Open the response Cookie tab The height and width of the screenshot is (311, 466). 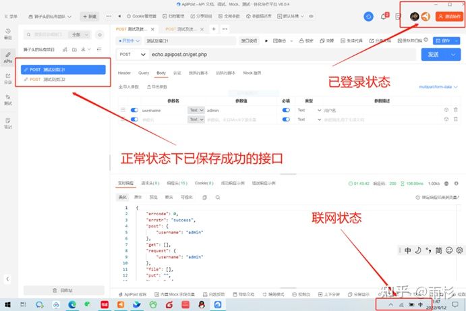coord(204,183)
